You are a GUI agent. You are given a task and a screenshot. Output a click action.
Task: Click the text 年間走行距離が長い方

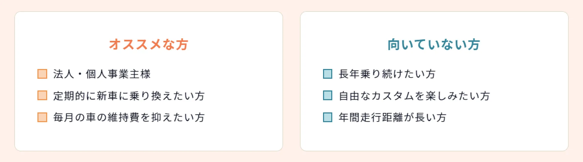point(393,117)
